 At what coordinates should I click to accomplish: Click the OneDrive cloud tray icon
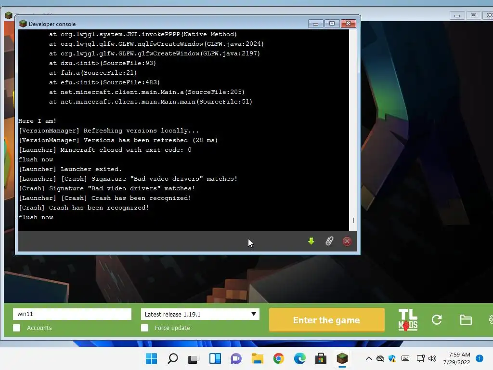pos(380,358)
